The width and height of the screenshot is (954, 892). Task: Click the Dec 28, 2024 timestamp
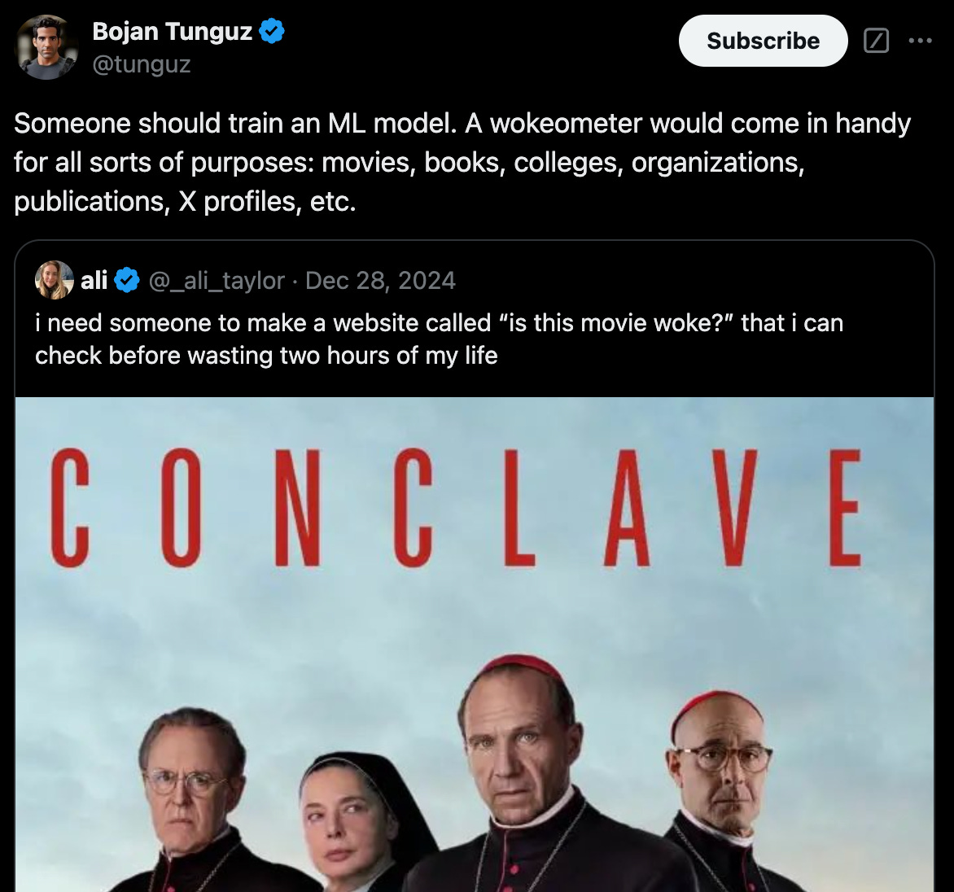pyautogui.click(x=380, y=281)
